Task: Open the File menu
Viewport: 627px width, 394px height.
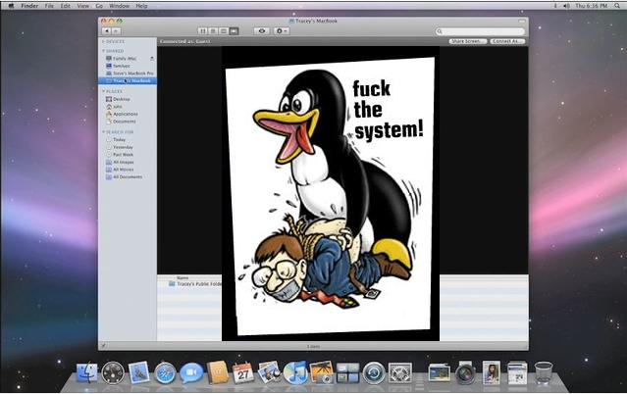Action: 49,6
